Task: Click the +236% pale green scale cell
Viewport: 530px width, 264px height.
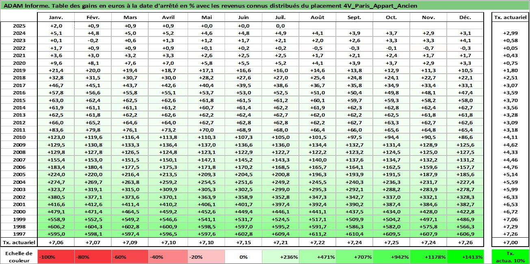Action: [x=280, y=257]
